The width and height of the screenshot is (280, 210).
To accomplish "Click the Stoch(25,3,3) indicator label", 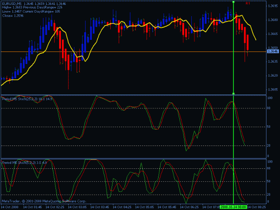I will [x=27, y=99].
